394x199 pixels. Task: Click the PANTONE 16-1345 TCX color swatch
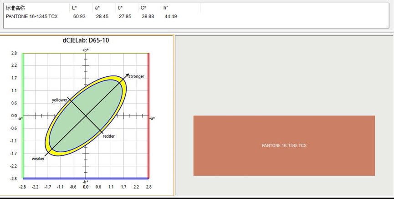(284, 146)
